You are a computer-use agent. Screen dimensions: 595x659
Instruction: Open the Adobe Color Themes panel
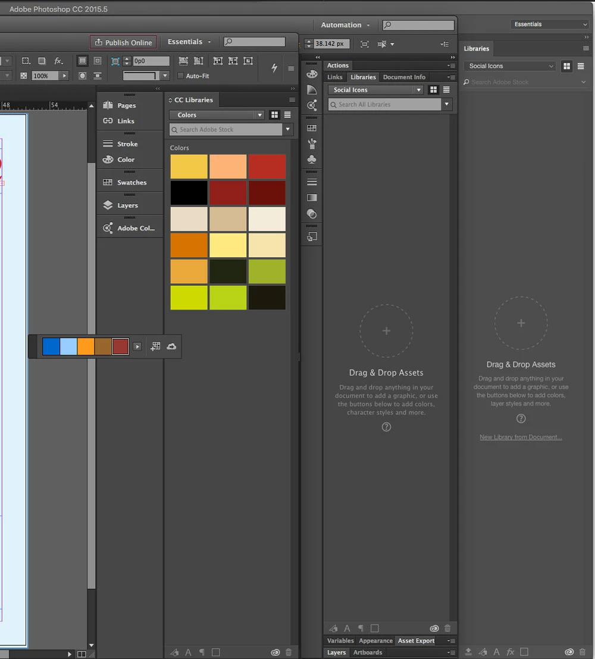point(130,228)
